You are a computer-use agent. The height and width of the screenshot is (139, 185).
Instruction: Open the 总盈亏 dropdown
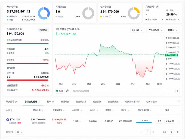point(173,30)
